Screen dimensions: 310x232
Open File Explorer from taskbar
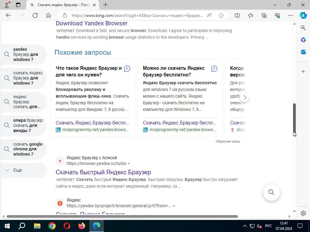click(x=37, y=226)
